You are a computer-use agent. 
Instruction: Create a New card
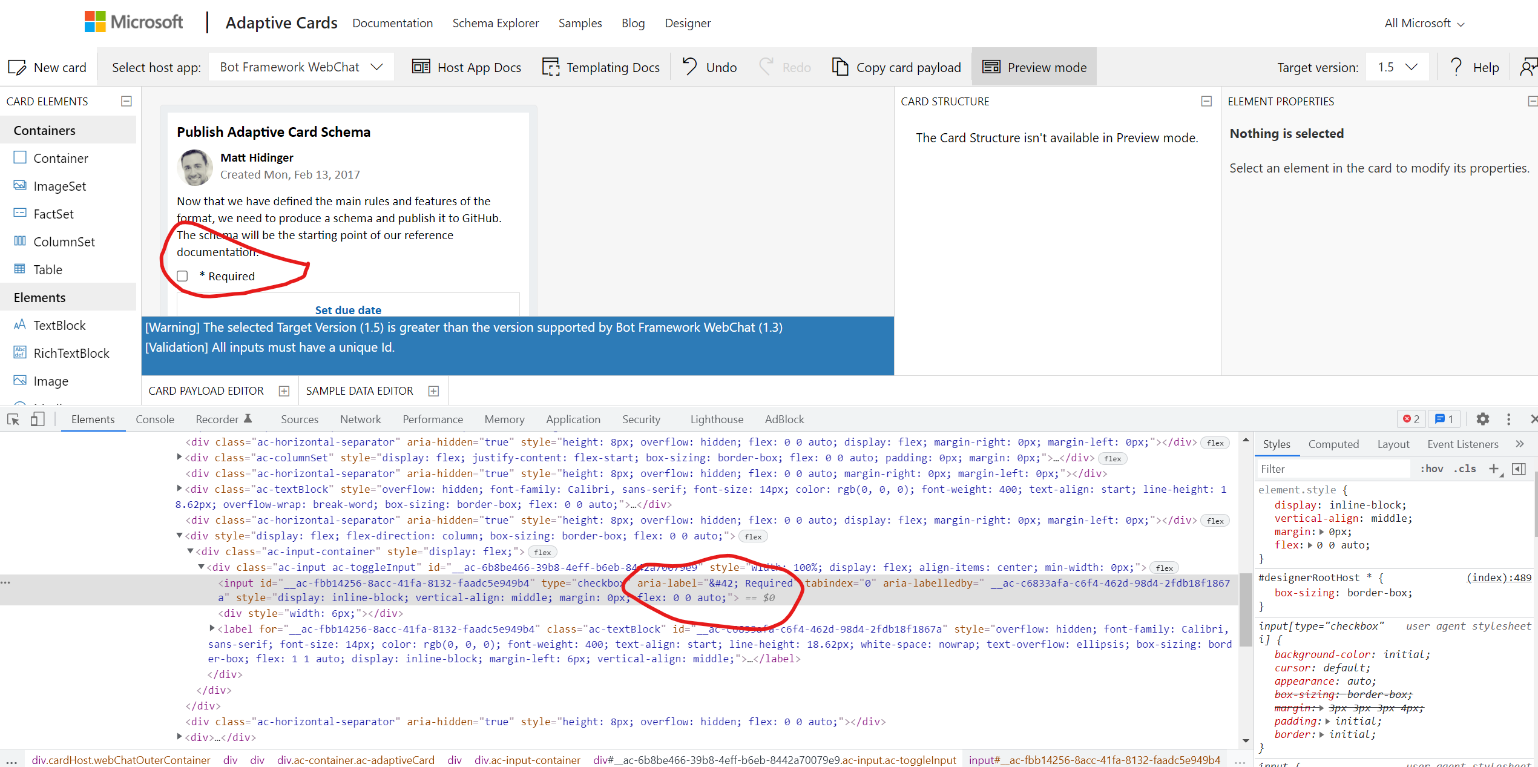pos(47,67)
